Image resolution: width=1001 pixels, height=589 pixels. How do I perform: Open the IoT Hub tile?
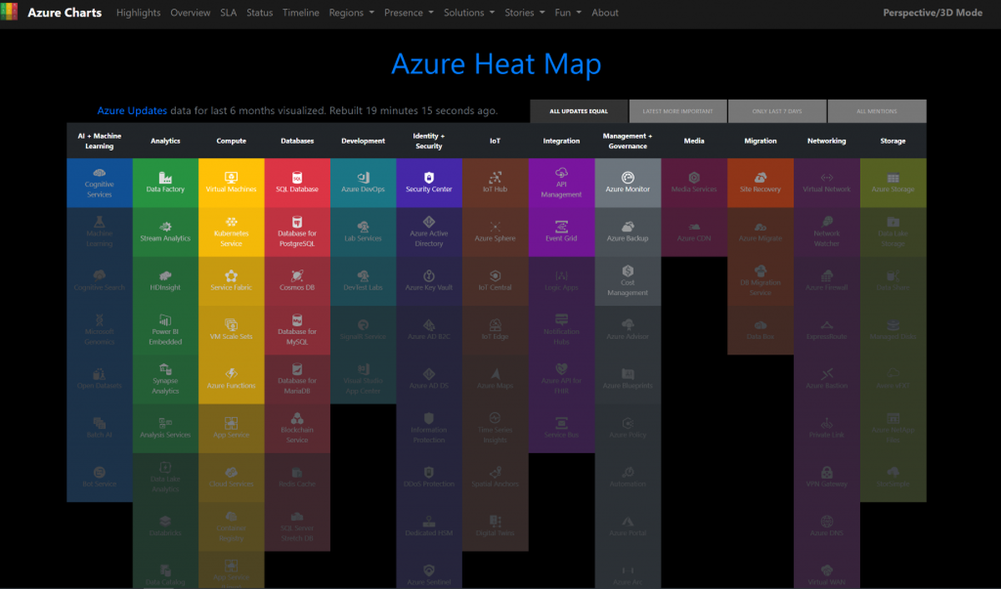[495, 183]
